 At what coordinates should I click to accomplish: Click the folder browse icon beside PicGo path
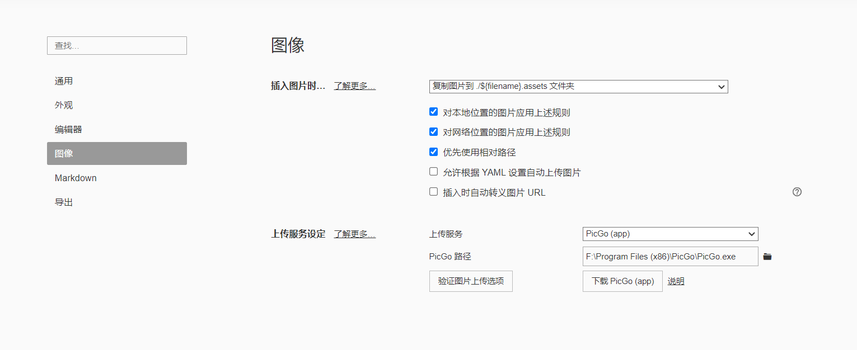767,257
